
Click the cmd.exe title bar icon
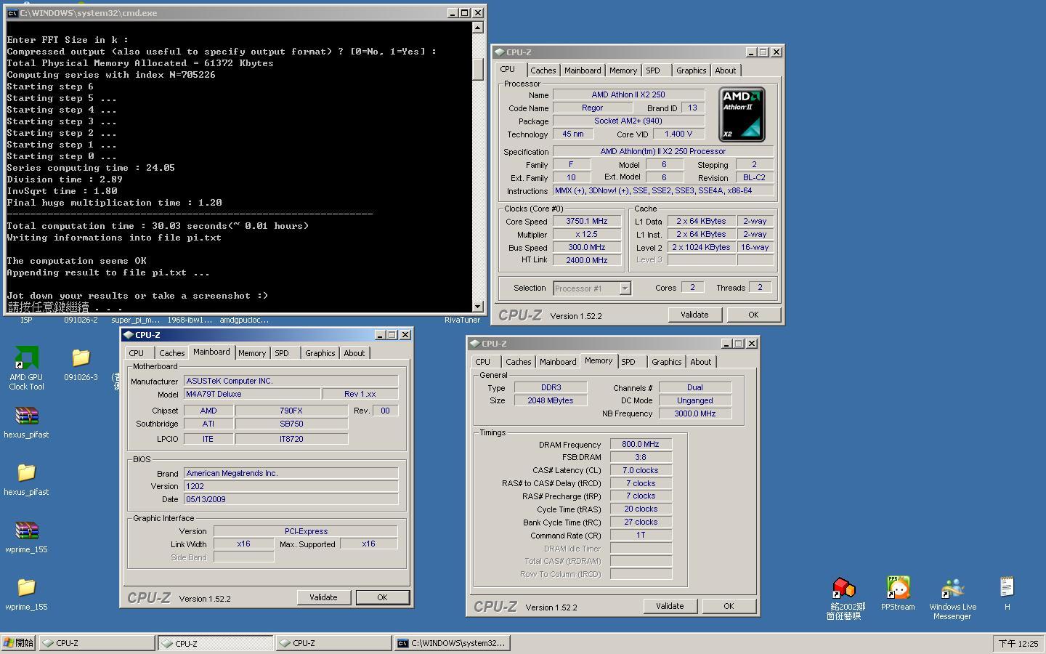(x=12, y=13)
